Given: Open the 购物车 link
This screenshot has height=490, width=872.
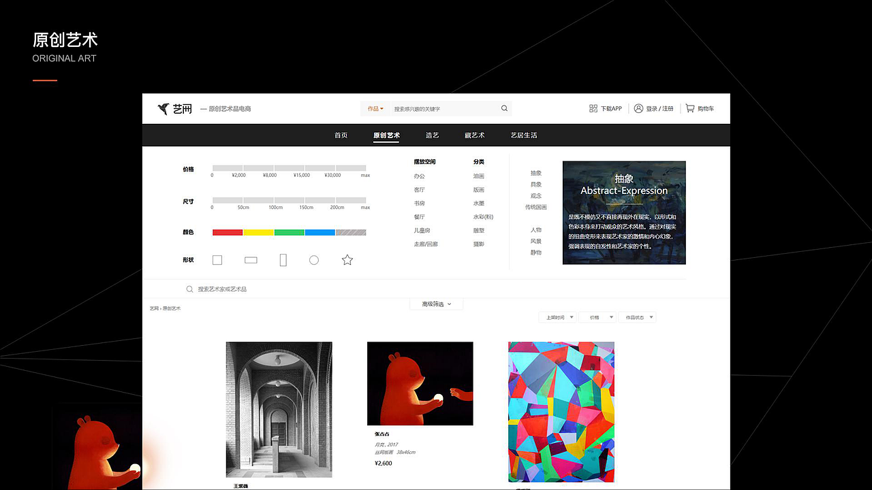Looking at the screenshot, I should [x=706, y=109].
